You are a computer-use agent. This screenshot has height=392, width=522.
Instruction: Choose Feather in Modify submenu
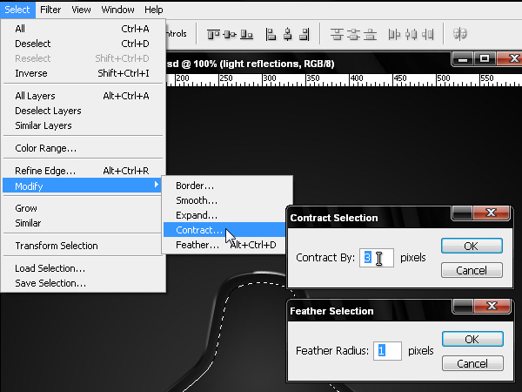[224, 245]
